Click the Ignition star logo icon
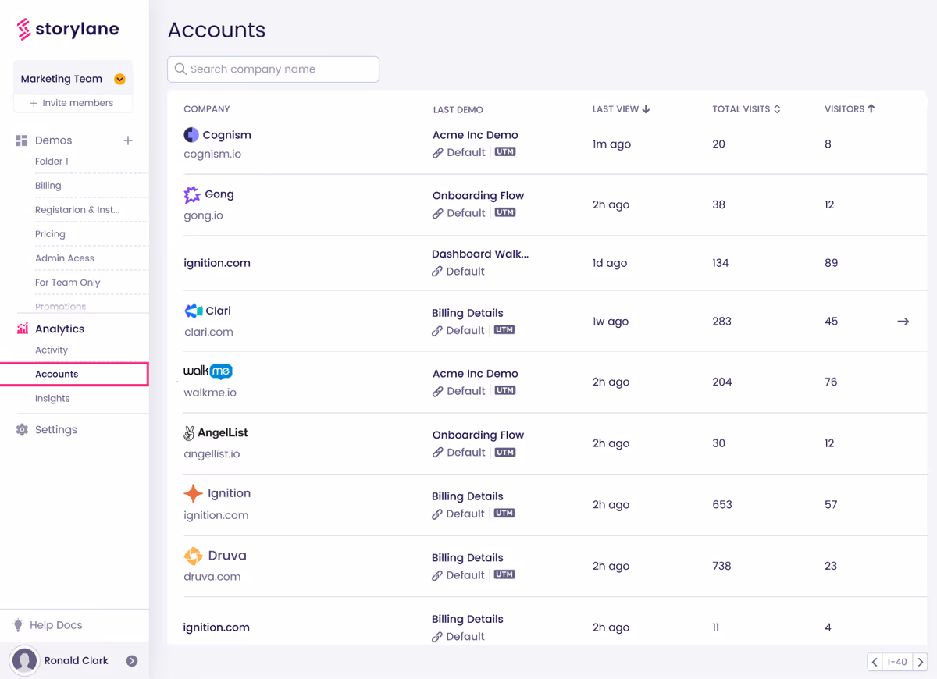 [193, 494]
